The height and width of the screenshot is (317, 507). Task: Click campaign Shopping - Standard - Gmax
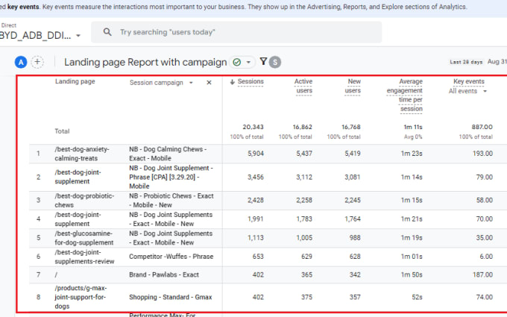click(171, 297)
